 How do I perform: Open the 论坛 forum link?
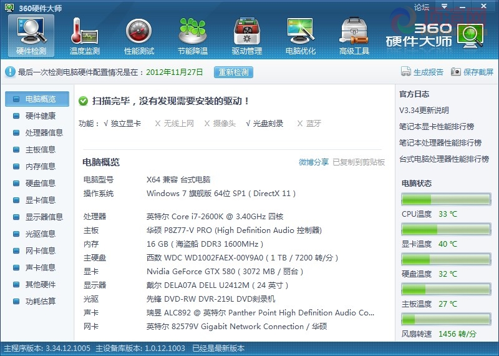[422, 7]
